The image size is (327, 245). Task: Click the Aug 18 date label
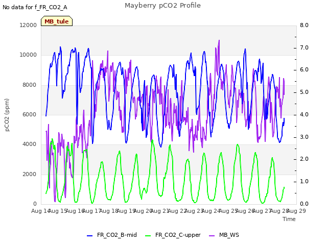coord(109,211)
